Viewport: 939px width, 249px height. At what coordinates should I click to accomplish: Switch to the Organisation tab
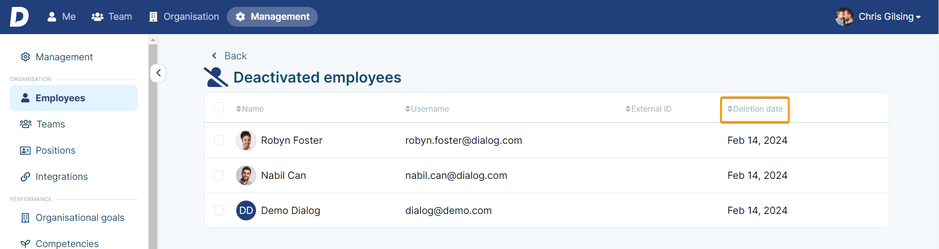coord(184,17)
